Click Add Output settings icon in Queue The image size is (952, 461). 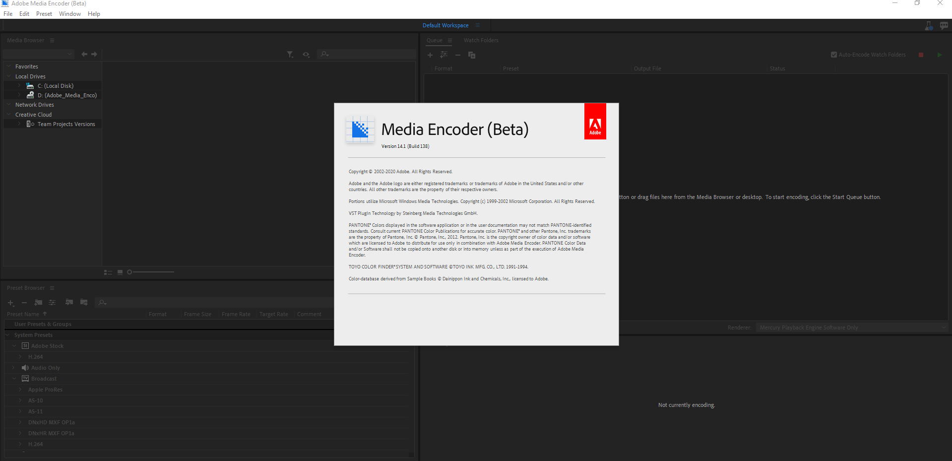pos(444,55)
